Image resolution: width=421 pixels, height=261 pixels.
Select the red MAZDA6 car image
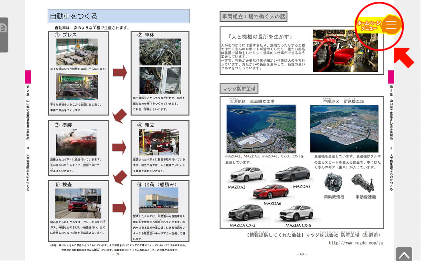[x=271, y=191]
